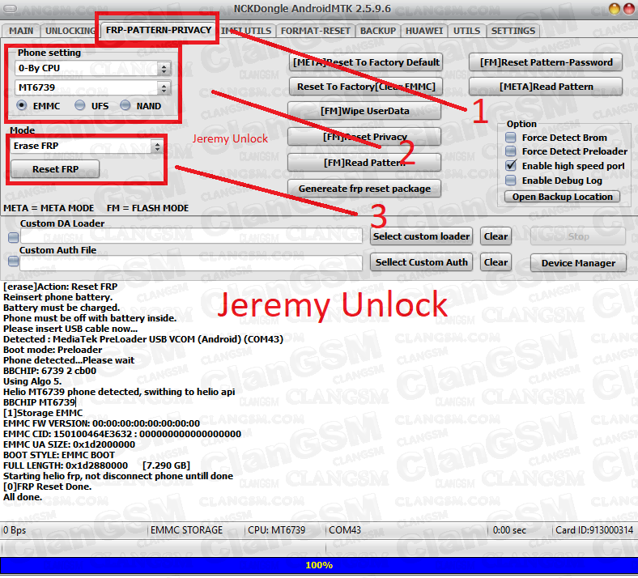Click 'Using Algo 5.' log line

click(x=32, y=381)
